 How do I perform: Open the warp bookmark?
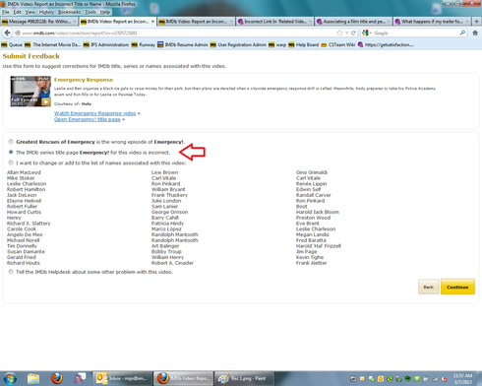click(277, 44)
